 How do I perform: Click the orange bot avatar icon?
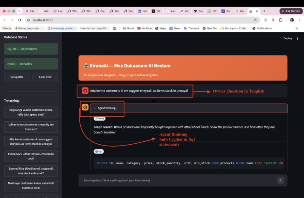pyautogui.click(x=85, y=107)
